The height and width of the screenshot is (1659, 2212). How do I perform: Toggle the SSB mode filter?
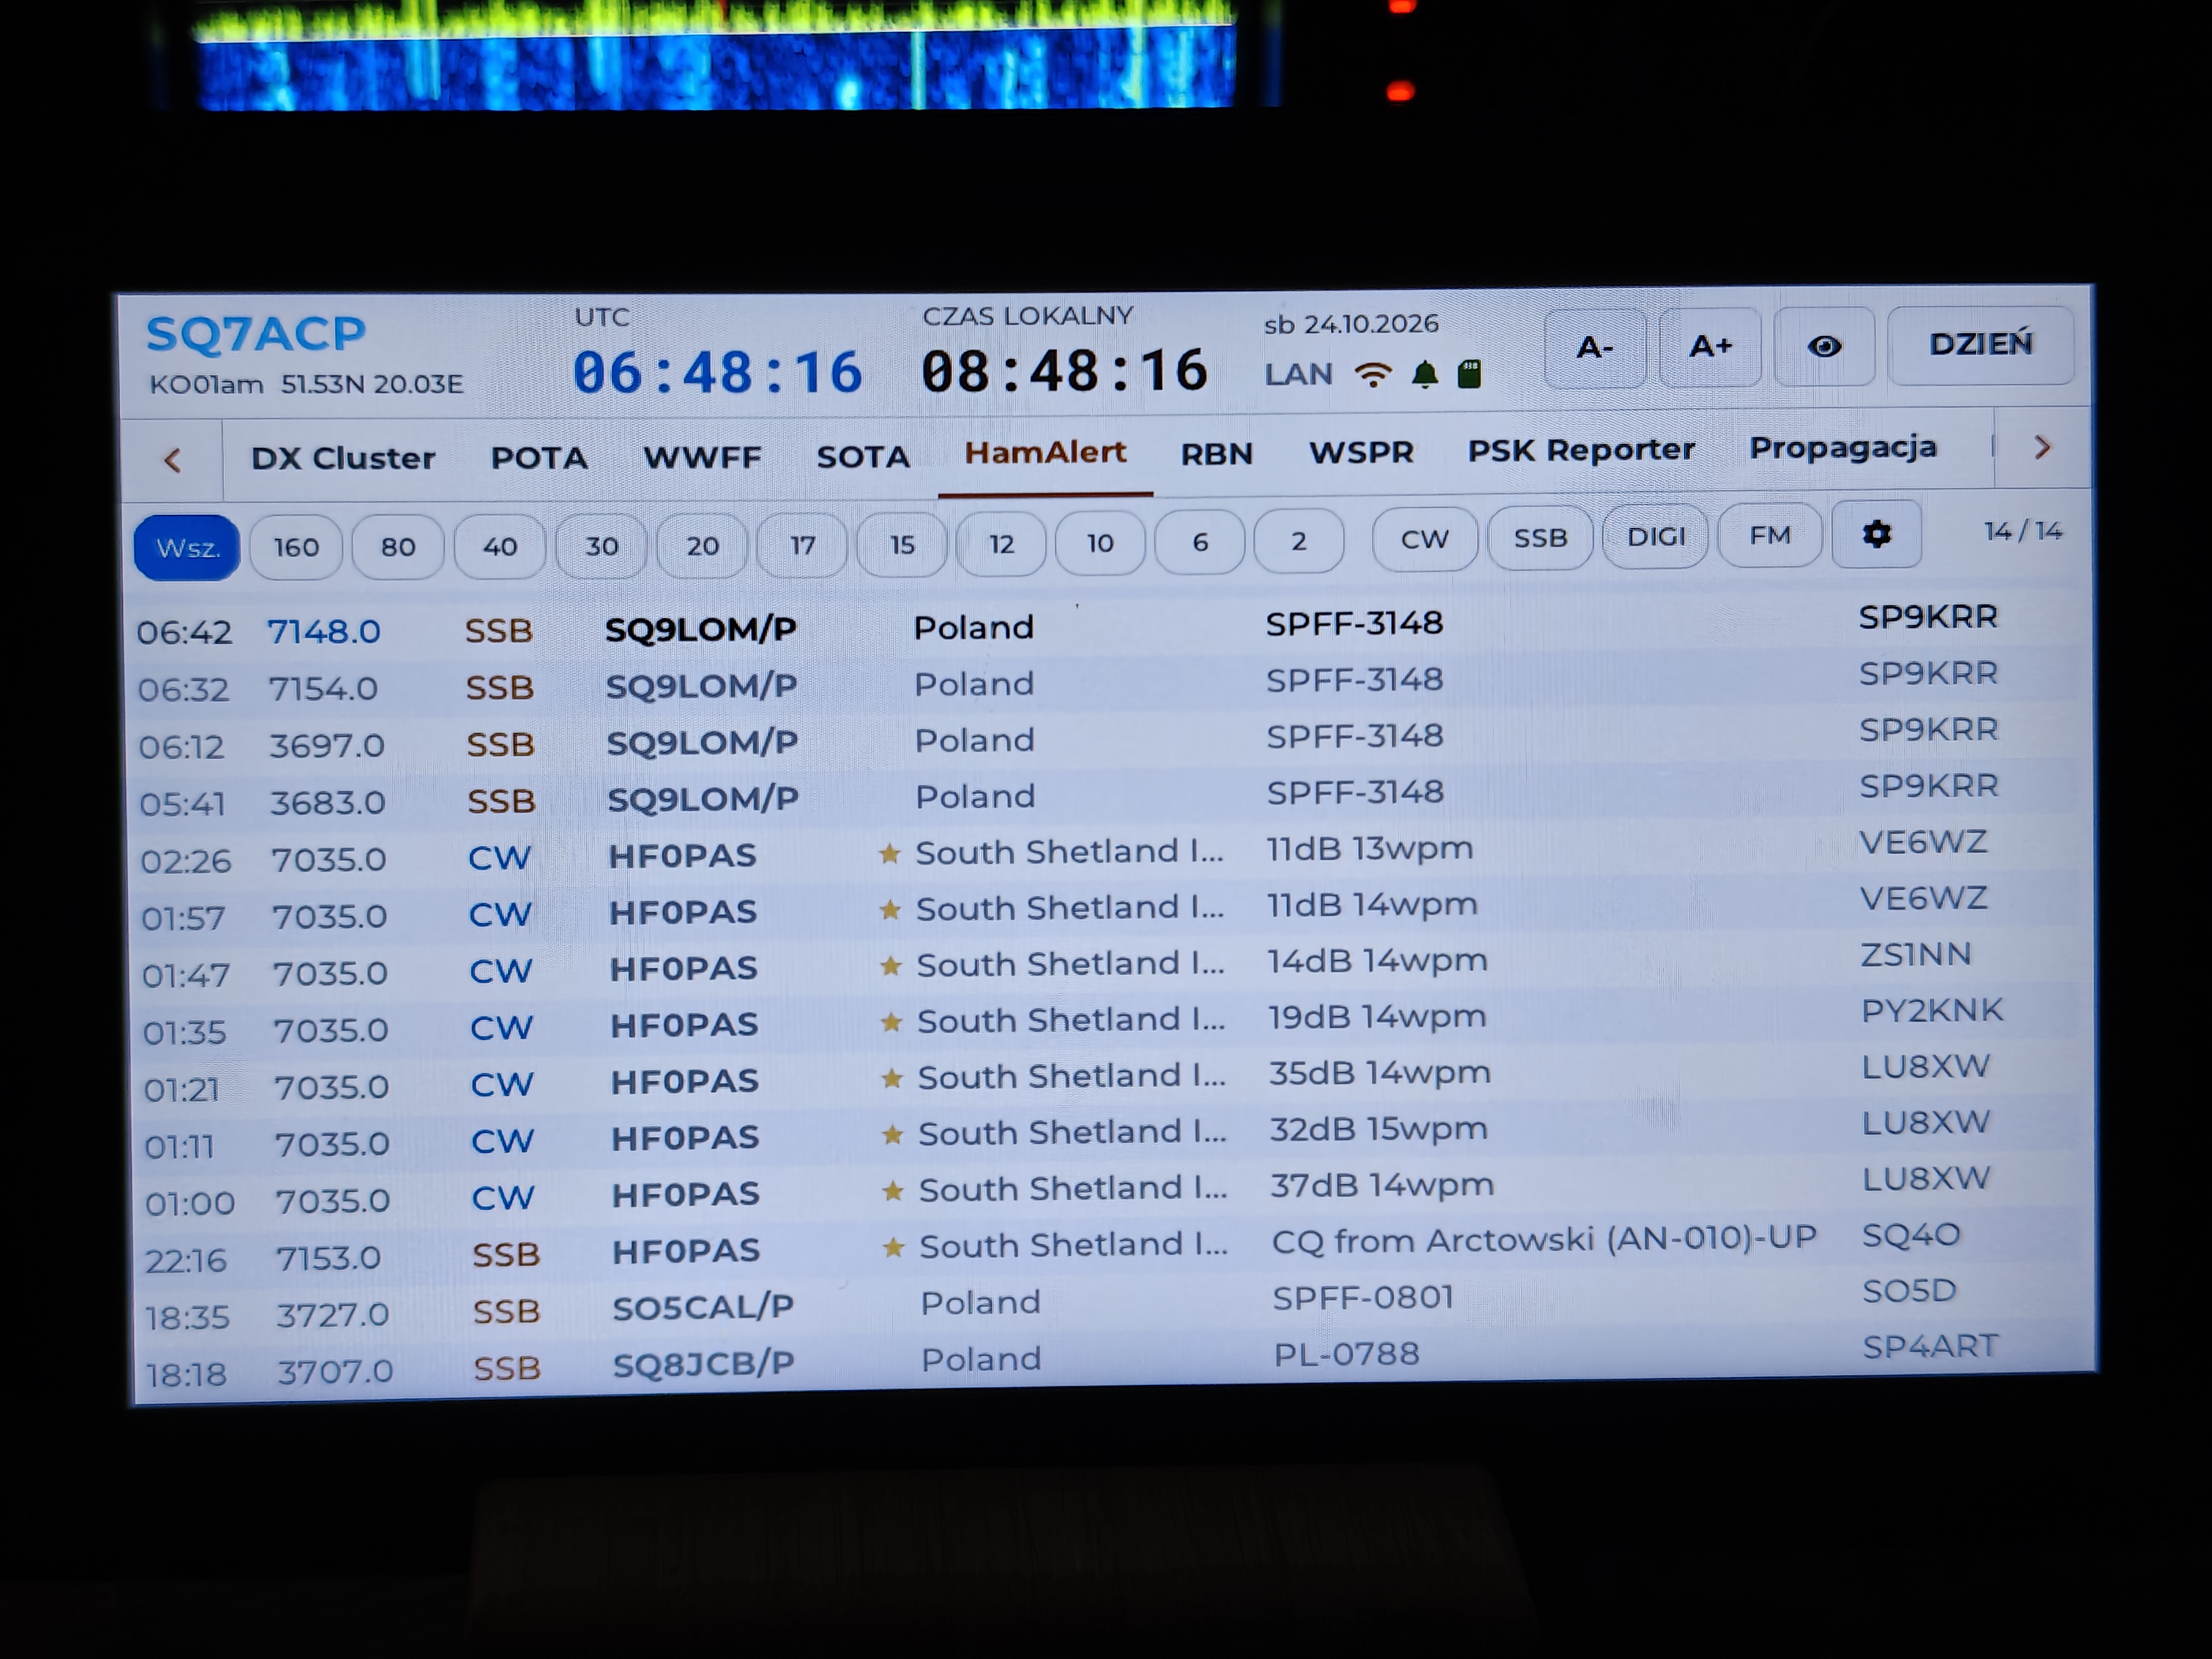tap(1540, 538)
